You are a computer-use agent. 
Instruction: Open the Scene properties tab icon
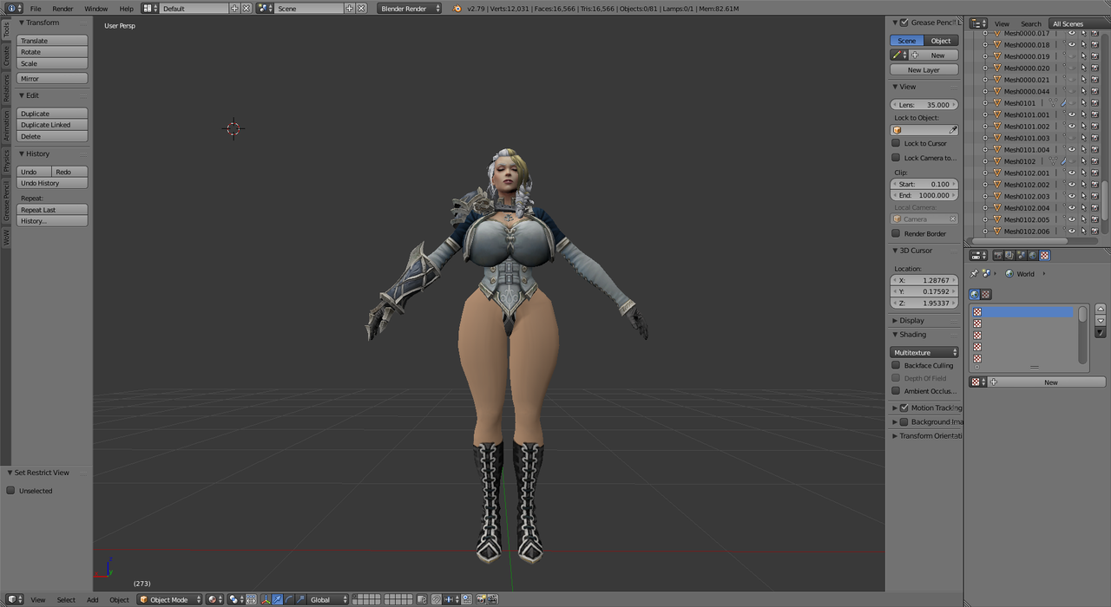point(1022,255)
